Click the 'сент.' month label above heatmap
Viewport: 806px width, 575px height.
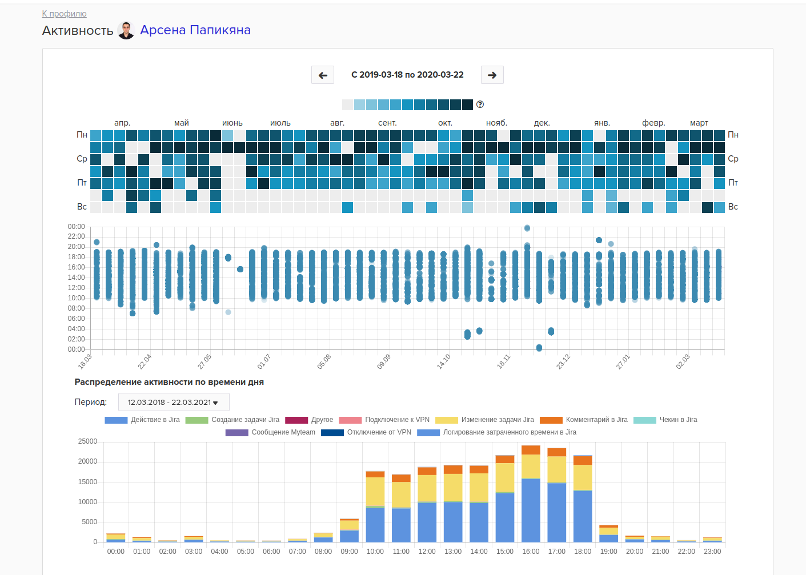pos(387,123)
